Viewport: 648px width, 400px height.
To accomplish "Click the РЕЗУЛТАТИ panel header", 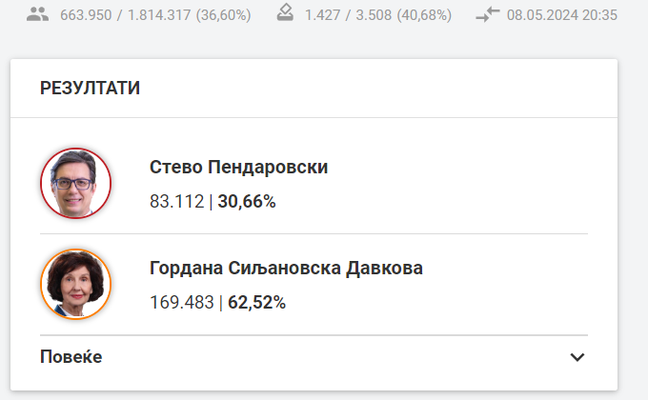I will [91, 89].
